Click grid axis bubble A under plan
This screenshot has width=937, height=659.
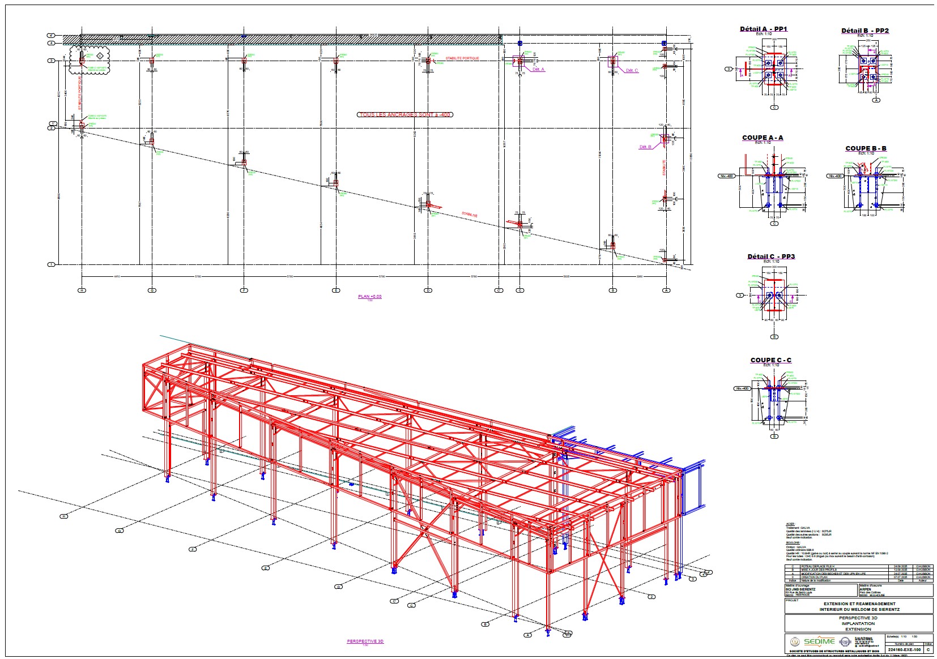click(x=666, y=290)
